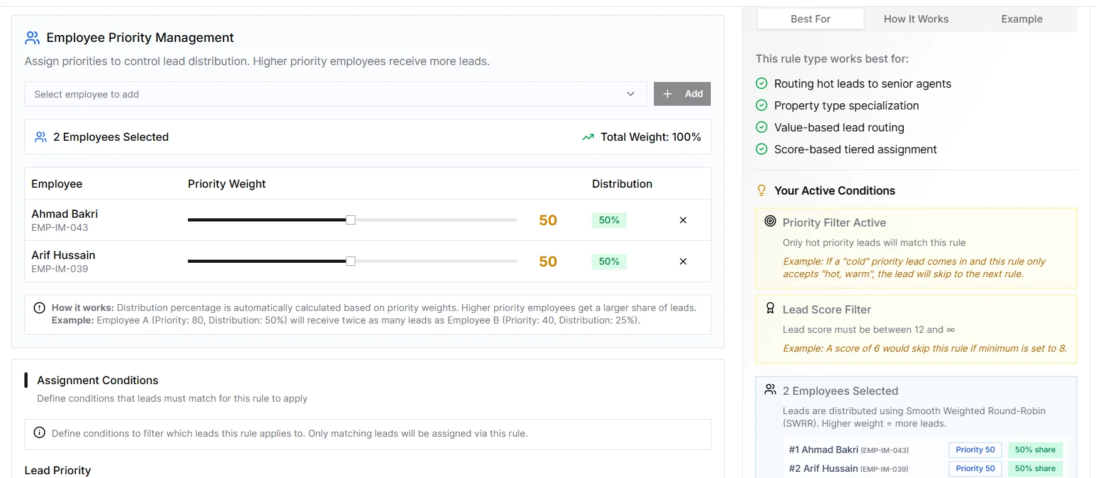Click the award icon beside Lead Score Filter
The height and width of the screenshot is (478, 1096).
pyautogui.click(x=770, y=308)
